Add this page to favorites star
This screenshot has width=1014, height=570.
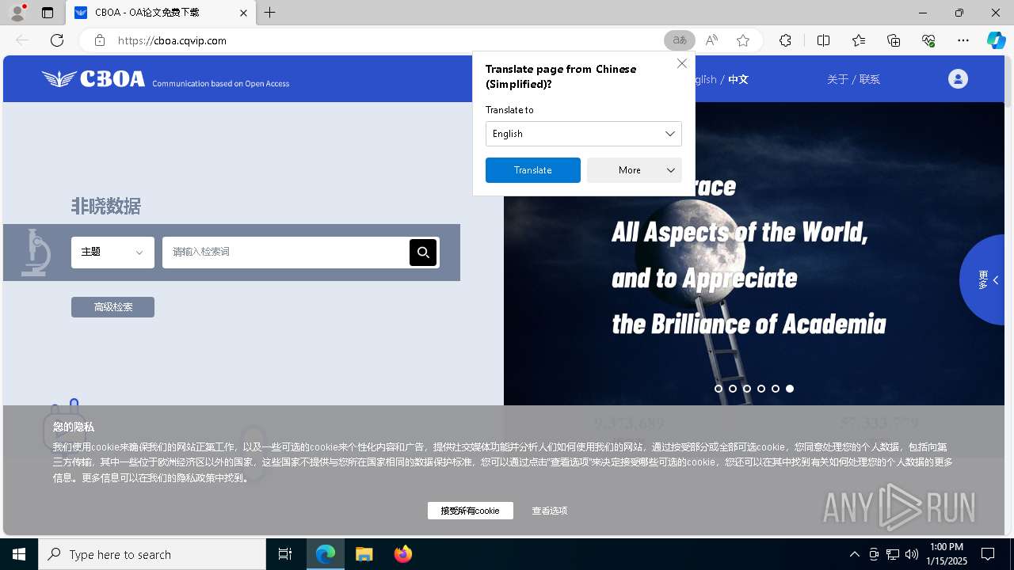[743, 40]
